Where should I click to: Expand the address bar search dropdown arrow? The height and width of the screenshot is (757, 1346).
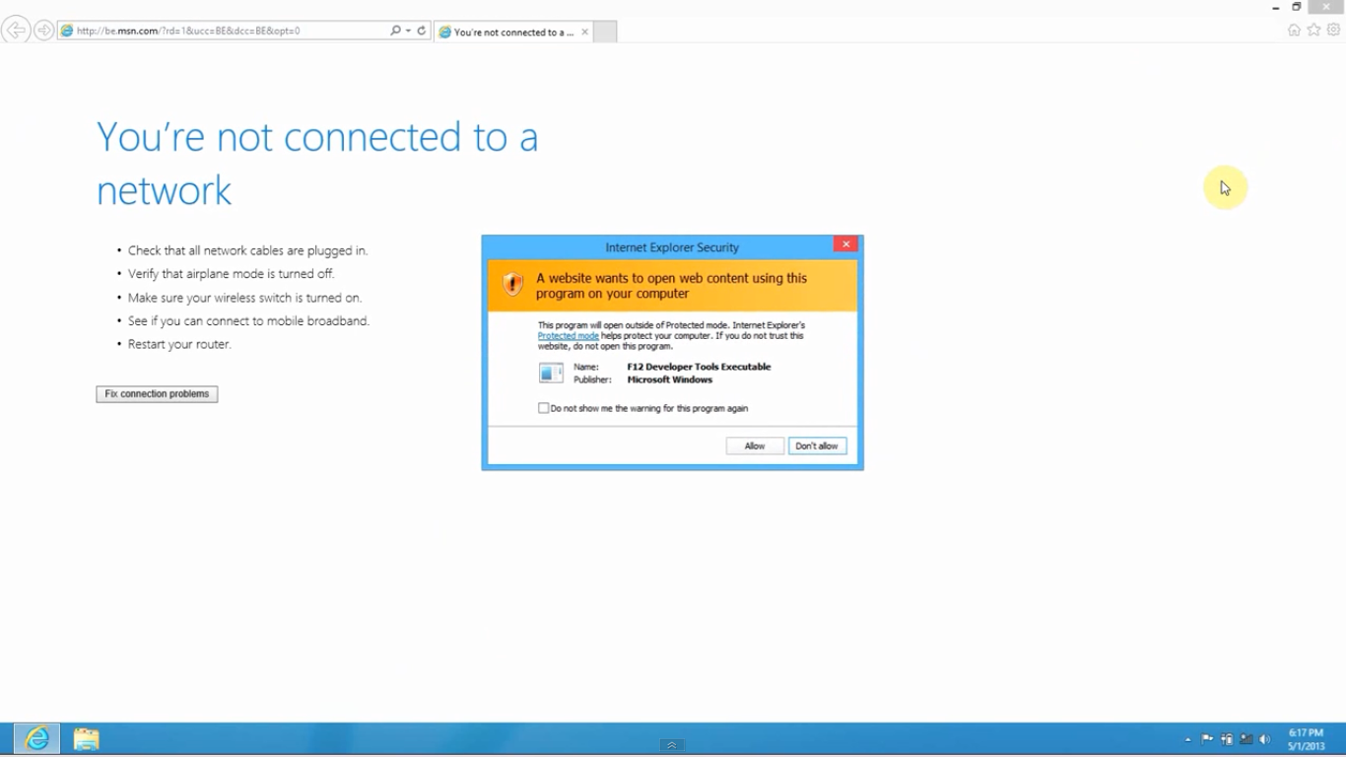point(408,31)
